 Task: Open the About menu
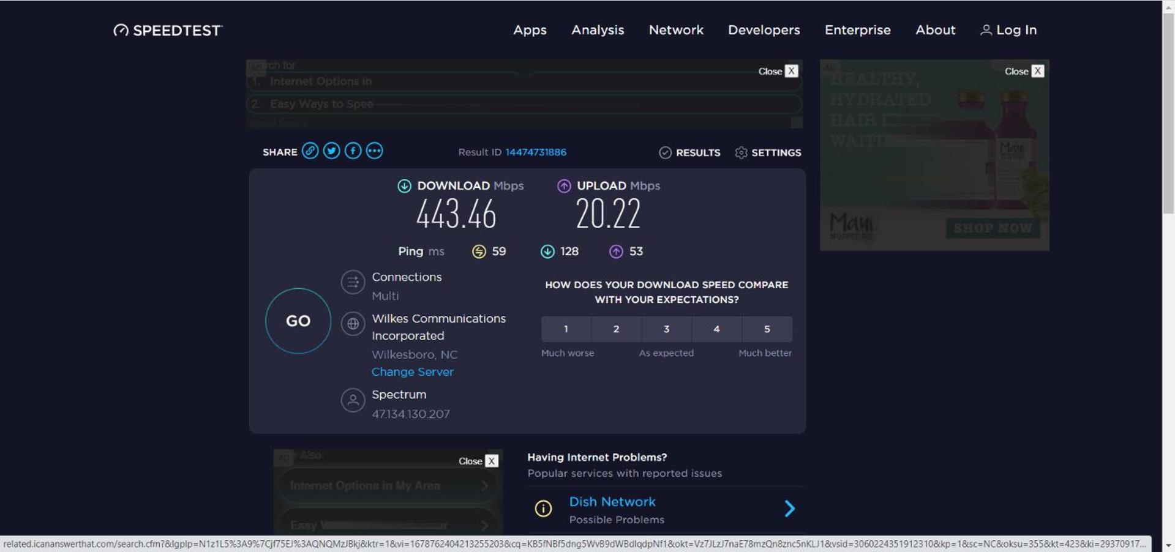[935, 30]
